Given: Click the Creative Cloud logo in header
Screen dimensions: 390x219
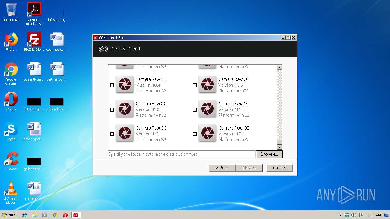Looking at the screenshot, I should pyautogui.click(x=103, y=49).
